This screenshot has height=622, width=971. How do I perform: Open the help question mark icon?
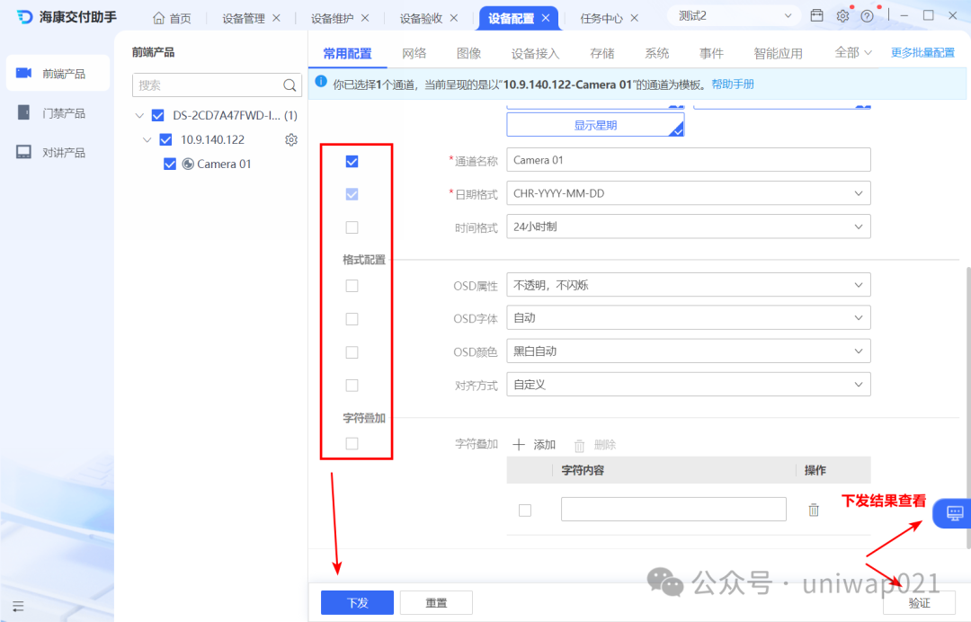[867, 16]
